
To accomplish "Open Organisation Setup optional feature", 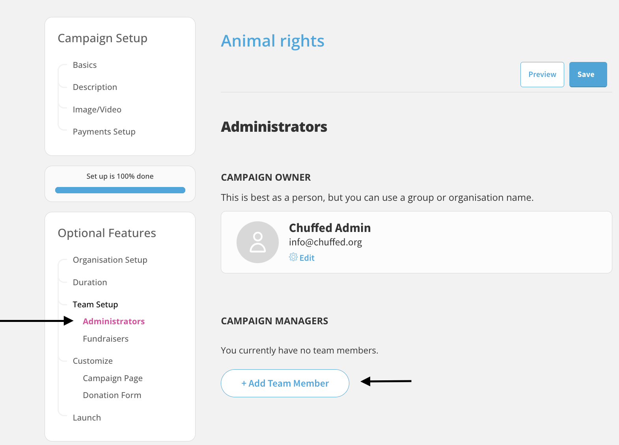I will point(110,260).
